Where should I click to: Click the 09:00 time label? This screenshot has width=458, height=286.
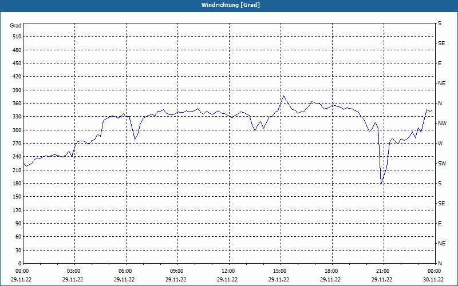(x=177, y=271)
